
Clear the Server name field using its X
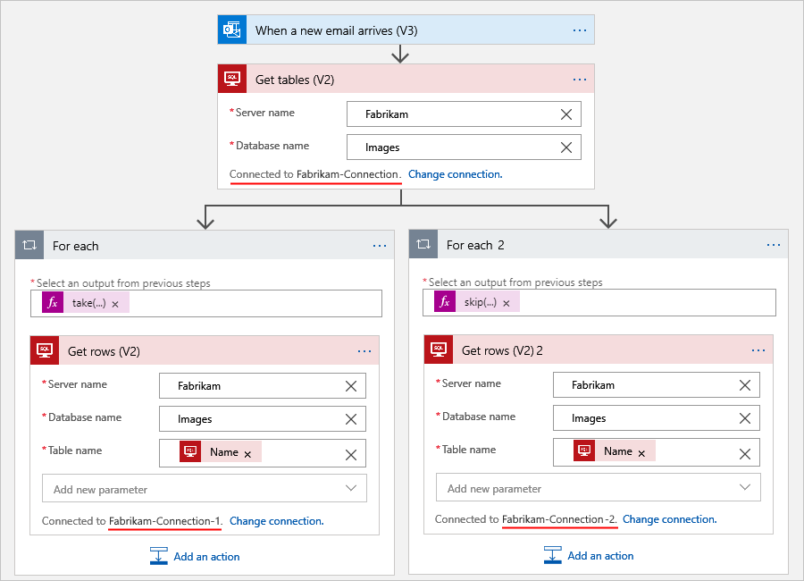(x=566, y=114)
